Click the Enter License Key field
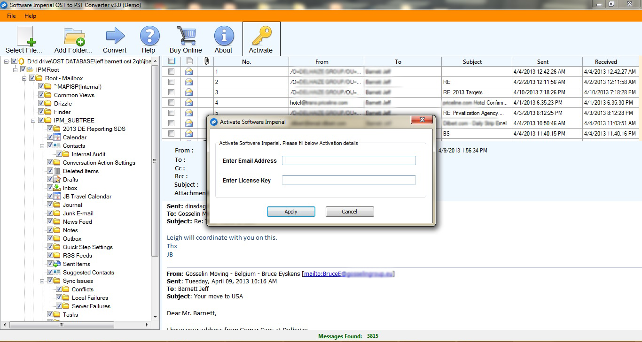This screenshot has height=342, width=642. (x=349, y=180)
